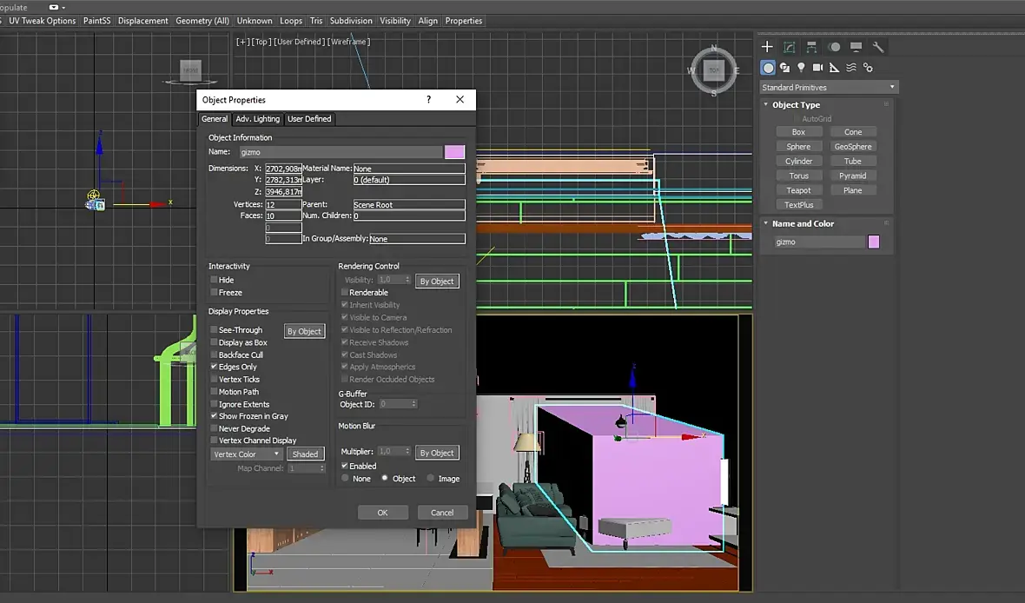The width and height of the screenshot is (1025, 603).
Task: Open the Vertex Color dropdown
Action: click(247, 454)
